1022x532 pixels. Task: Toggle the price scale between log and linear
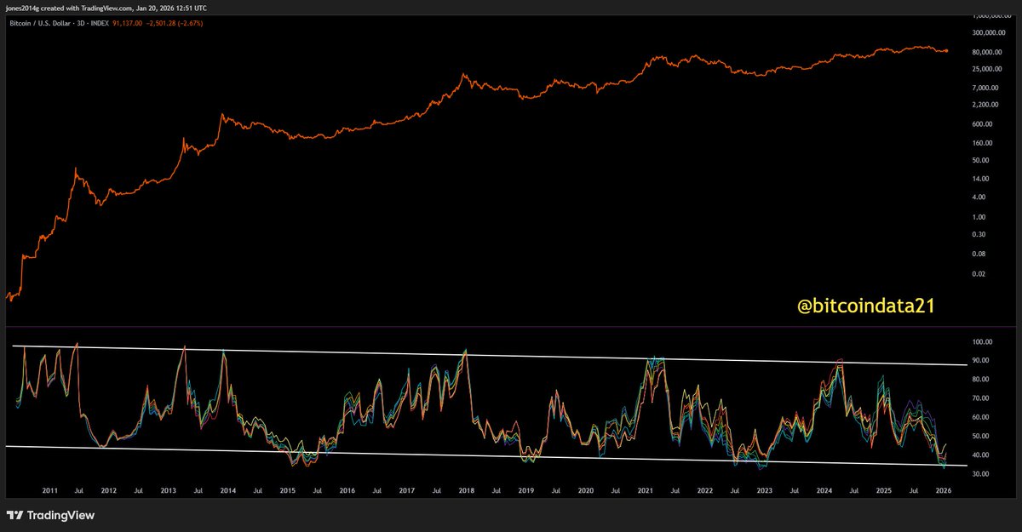click(984, 170)
